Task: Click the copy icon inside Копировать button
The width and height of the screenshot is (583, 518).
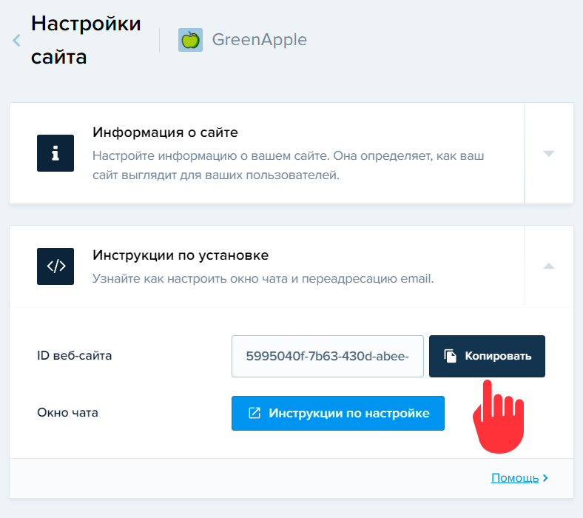Action: (x=450, y=356)
